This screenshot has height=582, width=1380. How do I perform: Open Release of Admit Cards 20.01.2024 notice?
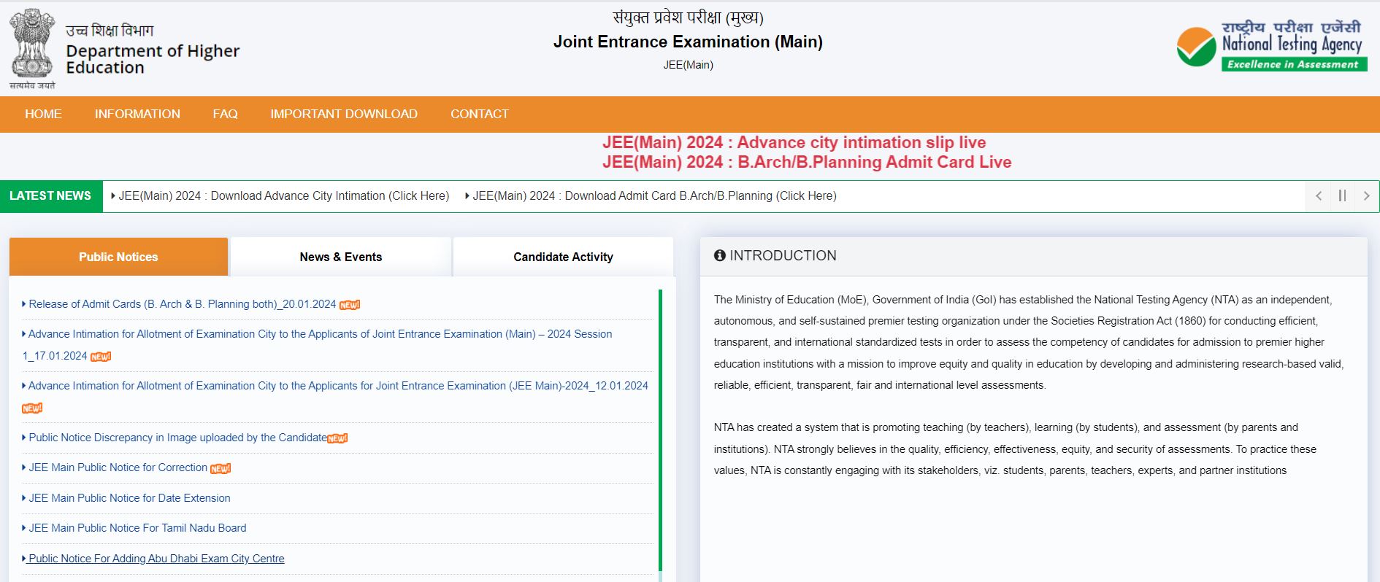182,304
